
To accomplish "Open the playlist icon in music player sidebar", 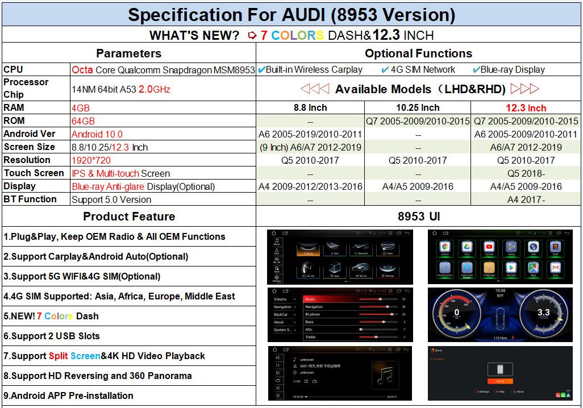I will (278, 395).
